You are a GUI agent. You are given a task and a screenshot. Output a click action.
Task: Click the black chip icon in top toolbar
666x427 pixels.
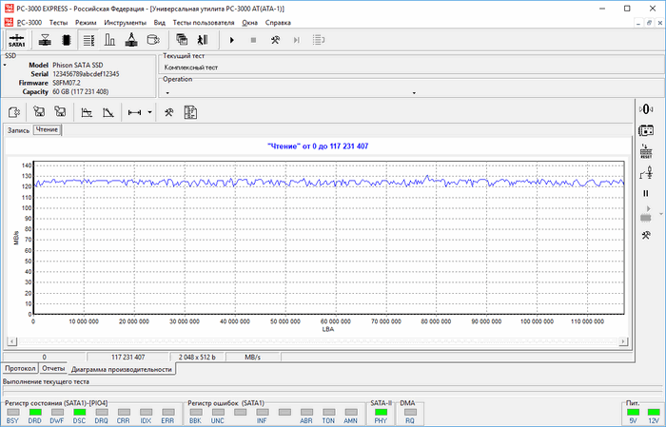click(67, 40)
